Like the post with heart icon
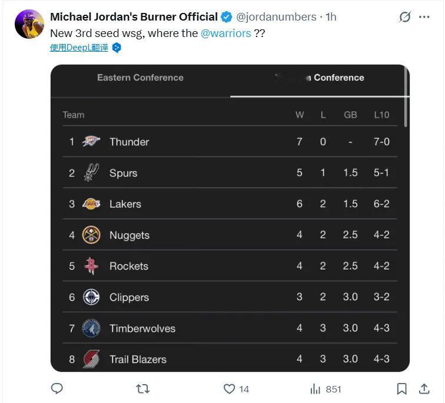This screenshot has width=445, height=403. coord(229,388)
